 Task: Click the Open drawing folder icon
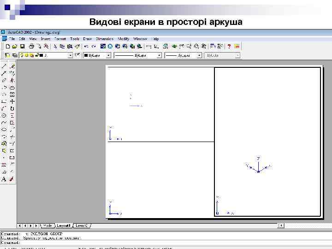pos(15,46)
